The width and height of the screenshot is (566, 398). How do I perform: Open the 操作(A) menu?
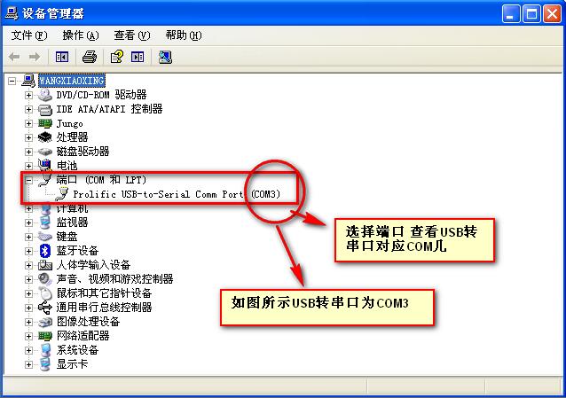[81, 35]
